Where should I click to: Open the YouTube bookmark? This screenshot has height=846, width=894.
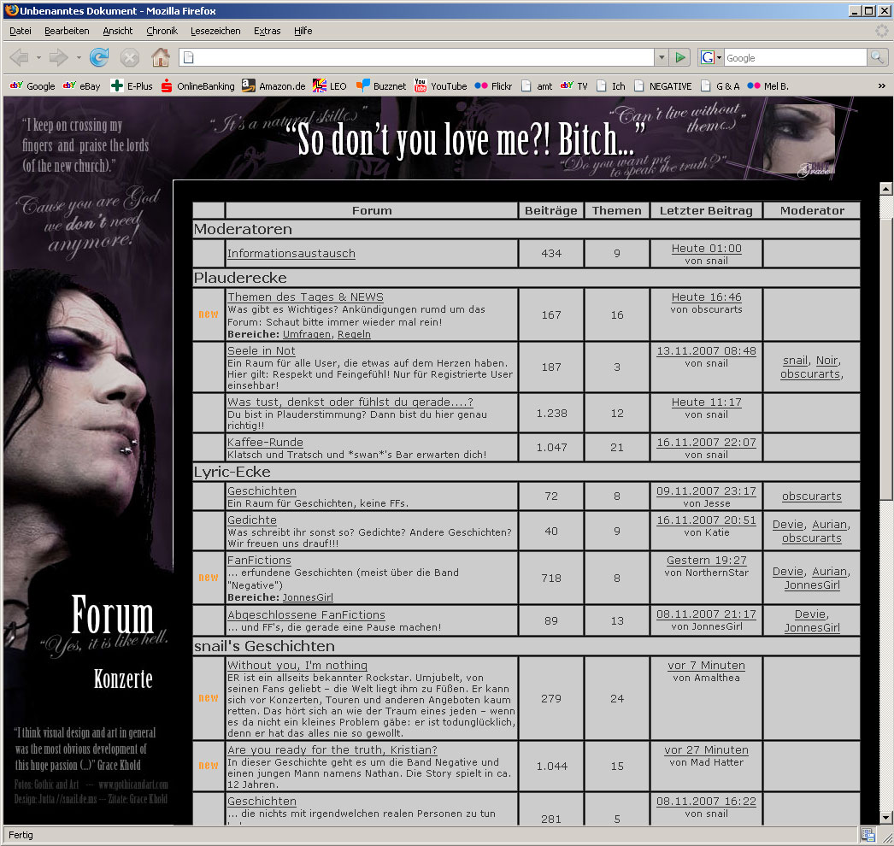click(440, 86)
